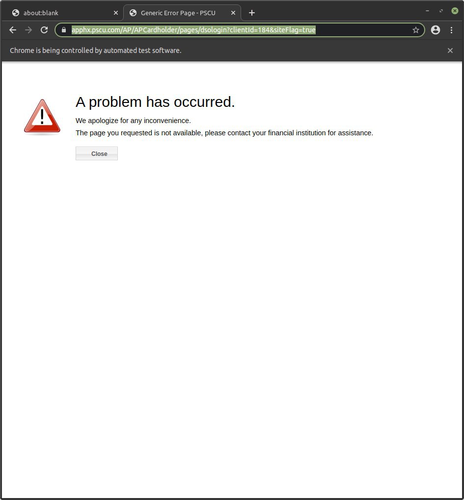The image size is (464, 500).
Task: Click 'We apologize for any inconvenience.' text
Action: [133, 121]
